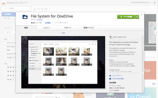Click the next arrow on featured carousel
This screenshot has width=158, height=98.
coord(156,32)
